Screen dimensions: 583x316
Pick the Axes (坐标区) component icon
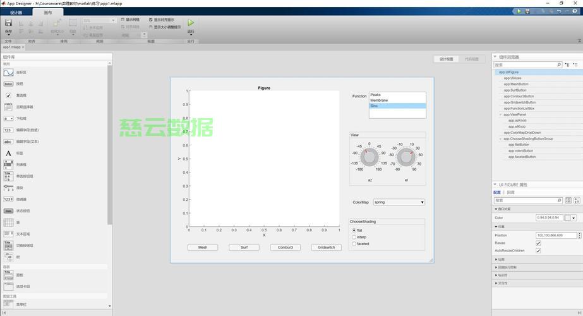[9, 72]
